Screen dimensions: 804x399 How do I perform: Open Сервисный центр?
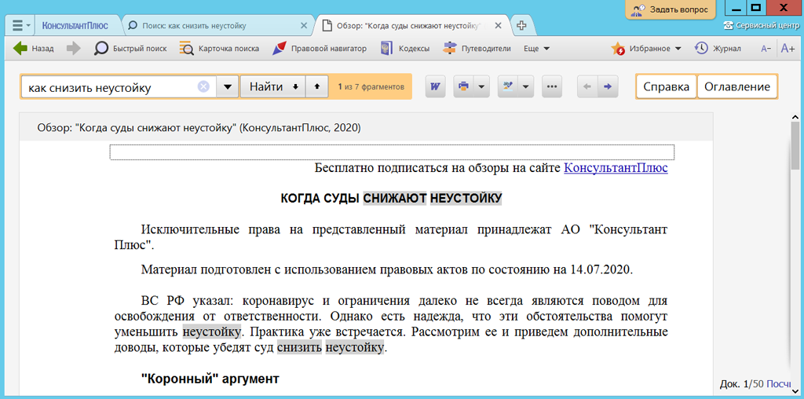762,25
